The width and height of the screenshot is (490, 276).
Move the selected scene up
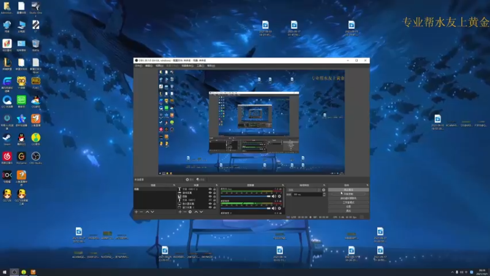coord(147,212)
